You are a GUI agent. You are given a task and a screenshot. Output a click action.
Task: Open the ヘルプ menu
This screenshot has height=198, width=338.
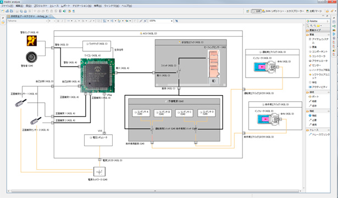point(127,6)
